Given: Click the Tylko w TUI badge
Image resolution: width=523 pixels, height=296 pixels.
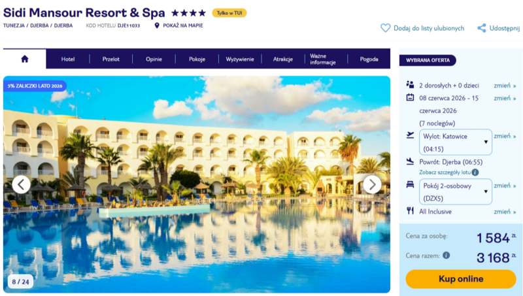Looking at the screenshot, I should [x=229, y=13].
